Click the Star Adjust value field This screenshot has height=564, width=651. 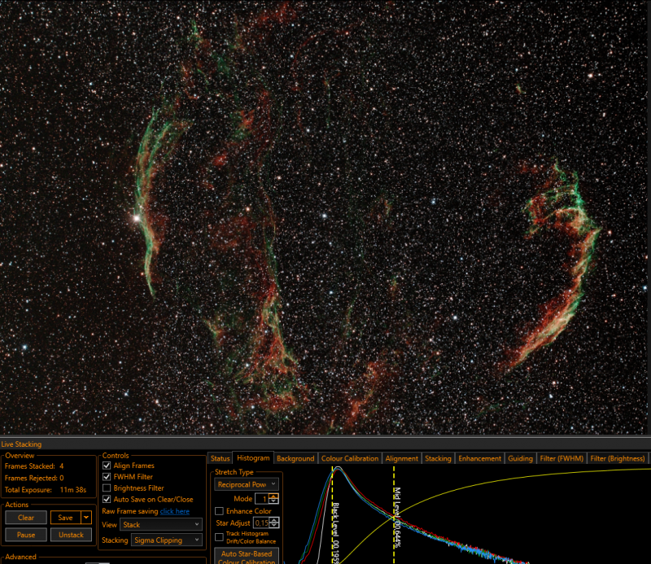261,522
